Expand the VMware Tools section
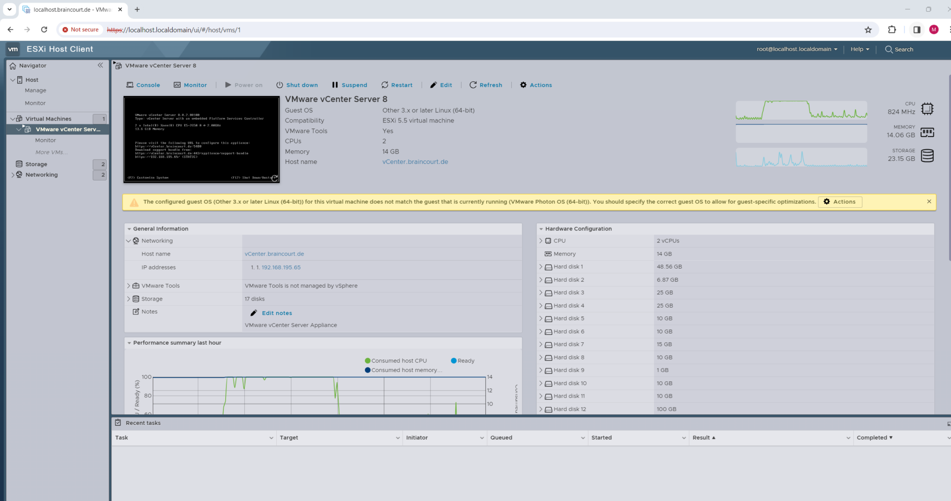The width and height of the screenshot is (951, 501). 129,285
